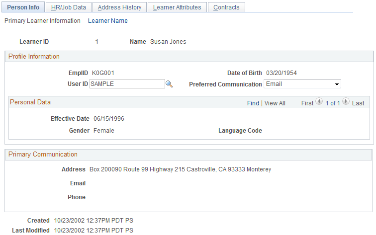Image resolution: width=376 pixels, height=235 pixels.
Task: Focus the User ID input field
Action: pyautogui.click(x=127, y=84)
